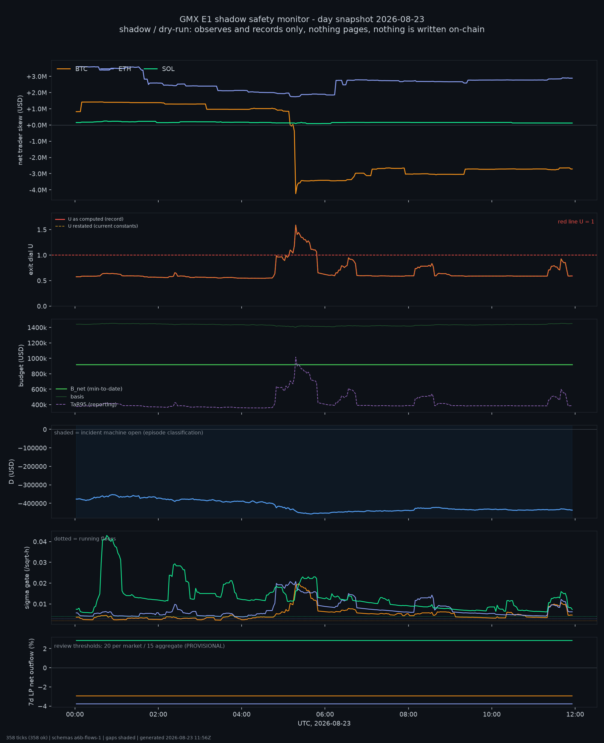Click the "shaded = incident machine open" annotation

[128, 433]
